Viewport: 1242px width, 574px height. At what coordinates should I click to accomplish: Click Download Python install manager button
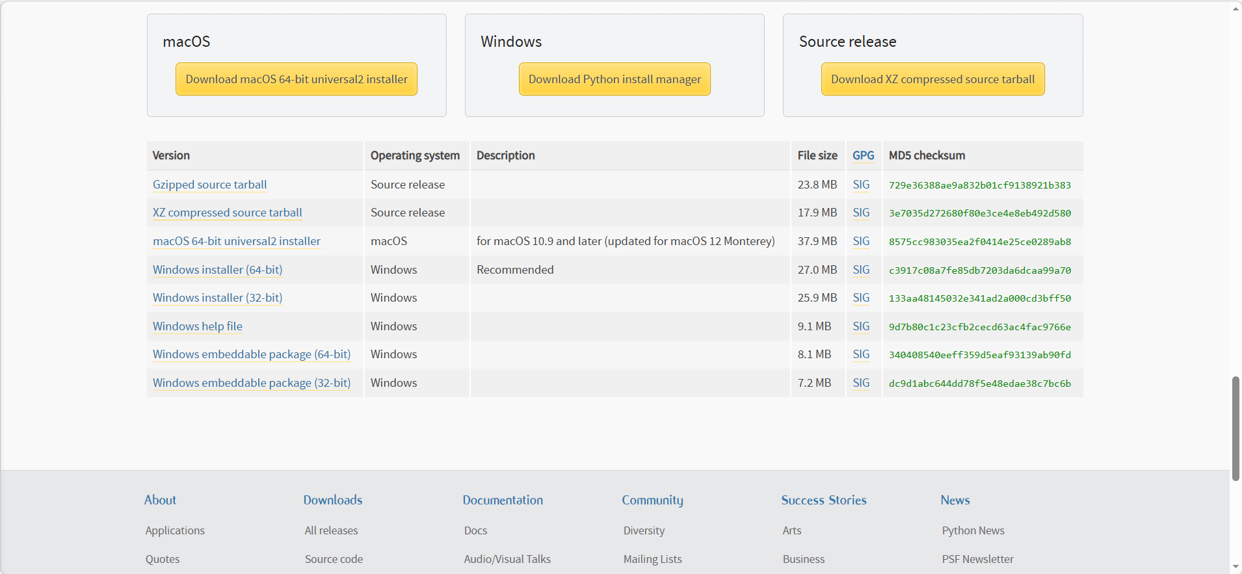614,79
